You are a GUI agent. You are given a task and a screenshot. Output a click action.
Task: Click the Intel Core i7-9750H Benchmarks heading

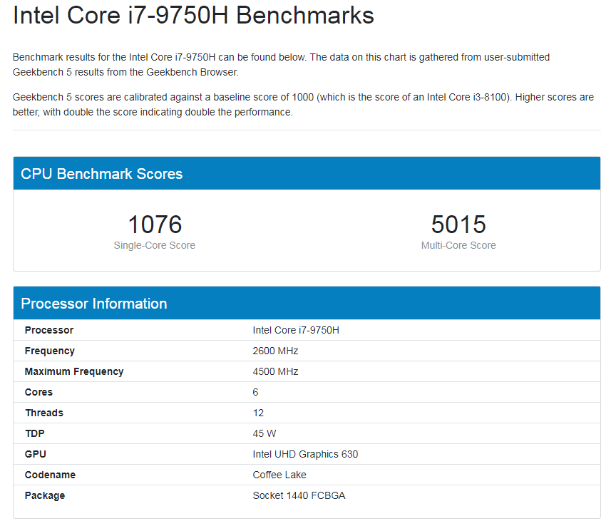click(193, 16)
